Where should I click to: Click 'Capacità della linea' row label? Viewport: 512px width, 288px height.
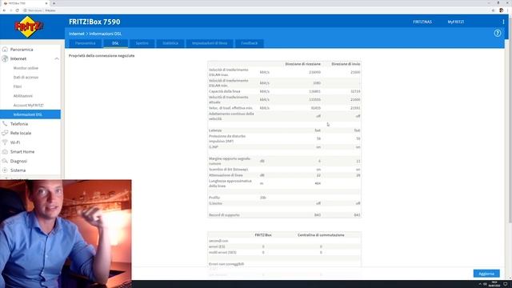click(224, 91)
